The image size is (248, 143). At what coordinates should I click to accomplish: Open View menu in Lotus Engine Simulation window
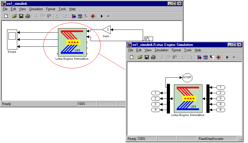coord(148,50)
